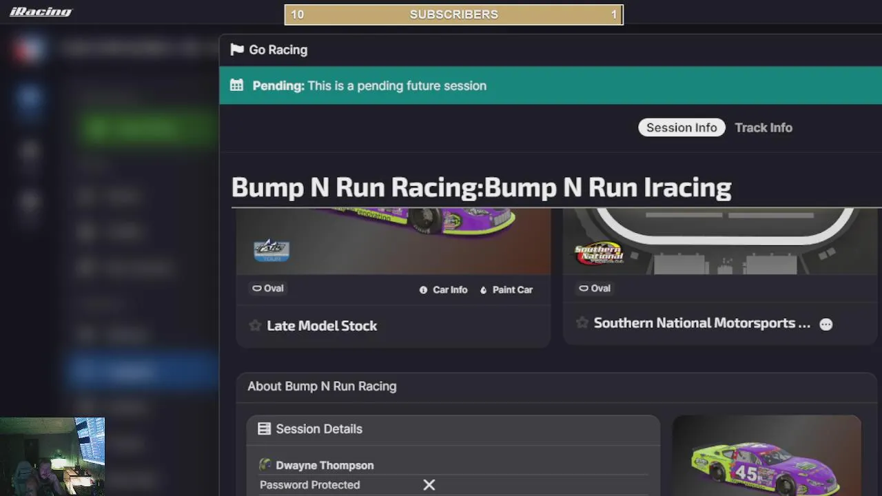The image size is (882, 496).
Task: Click the Subscribers goal progress bar
Action: click(453, 14)
